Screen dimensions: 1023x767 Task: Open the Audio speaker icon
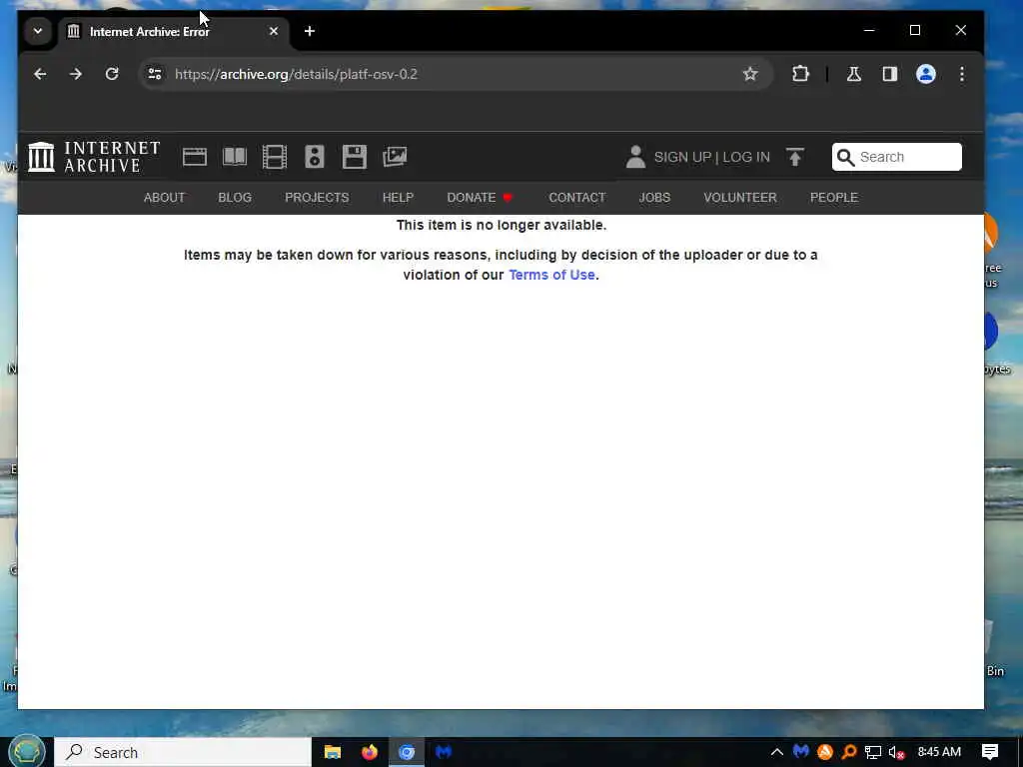tap(315, 157)
